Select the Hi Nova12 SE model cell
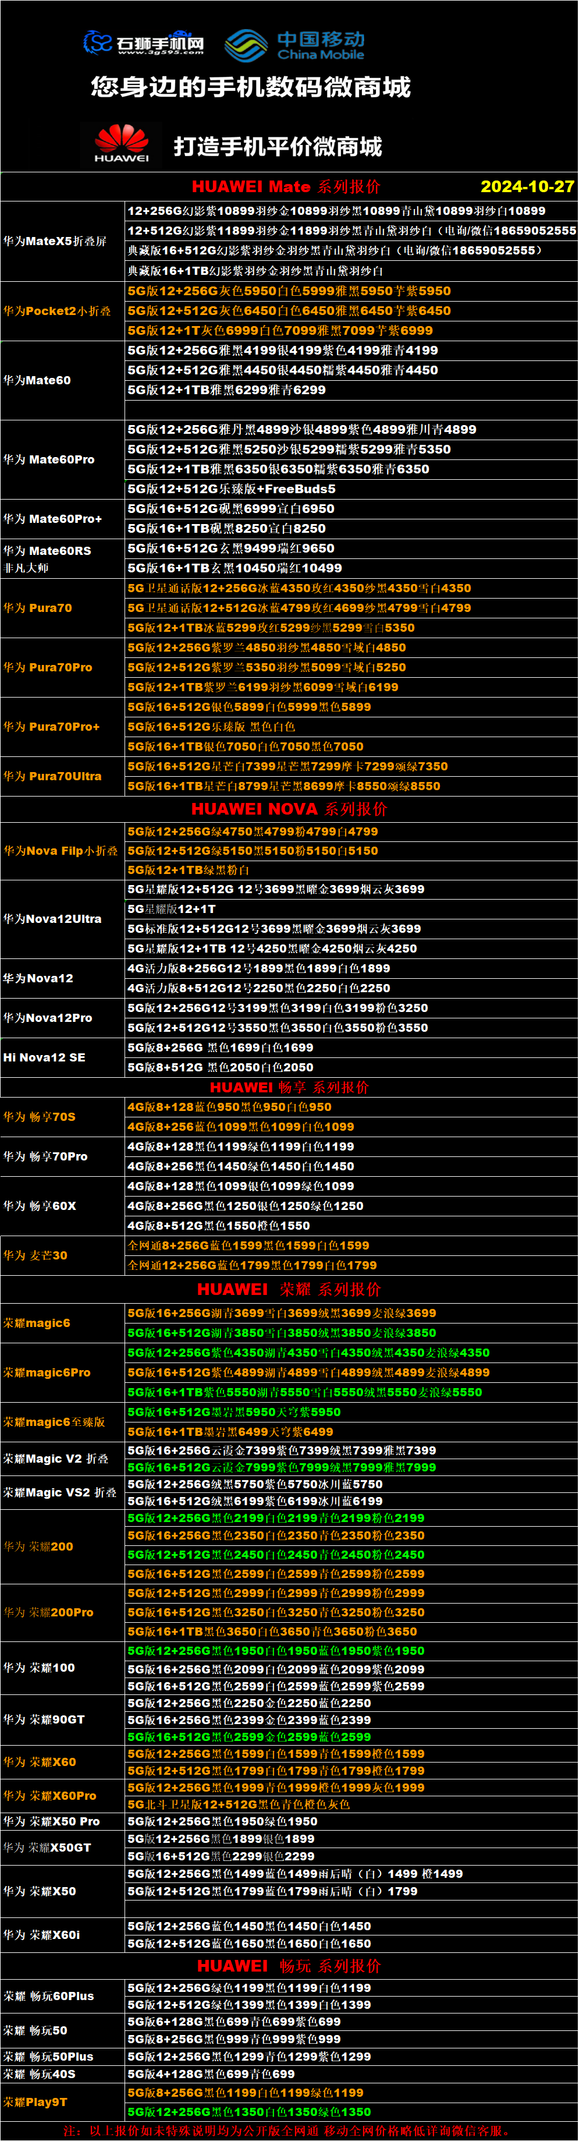The width and height of the screenshot is (579, 2141). (63, 1057)
